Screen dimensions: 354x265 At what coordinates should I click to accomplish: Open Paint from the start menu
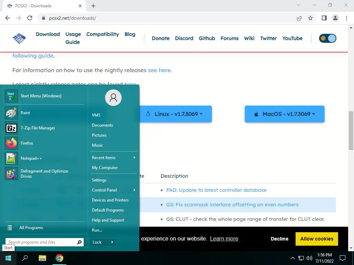click(x=45, y=113)
